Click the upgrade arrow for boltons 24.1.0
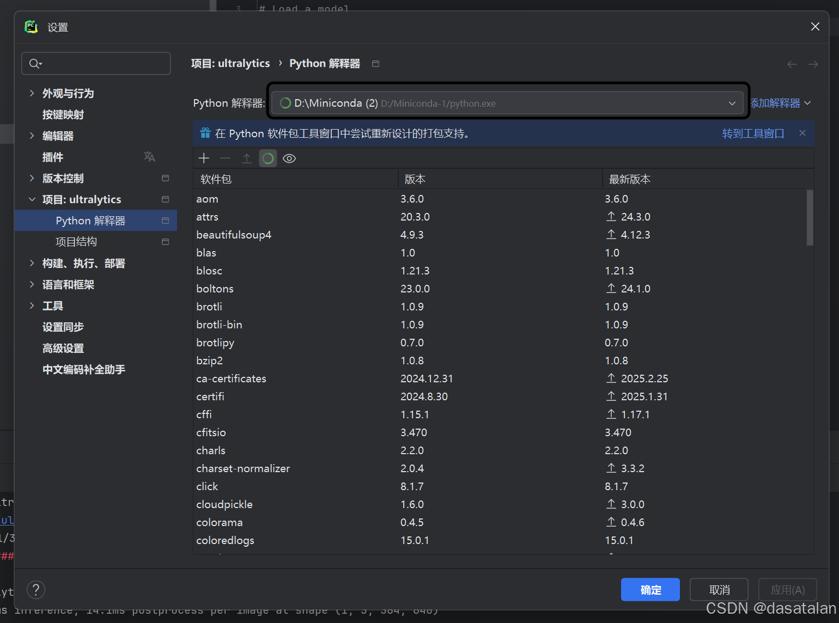Image resolution: width=839 pixels, height=623 pixels. coord(611,289)
